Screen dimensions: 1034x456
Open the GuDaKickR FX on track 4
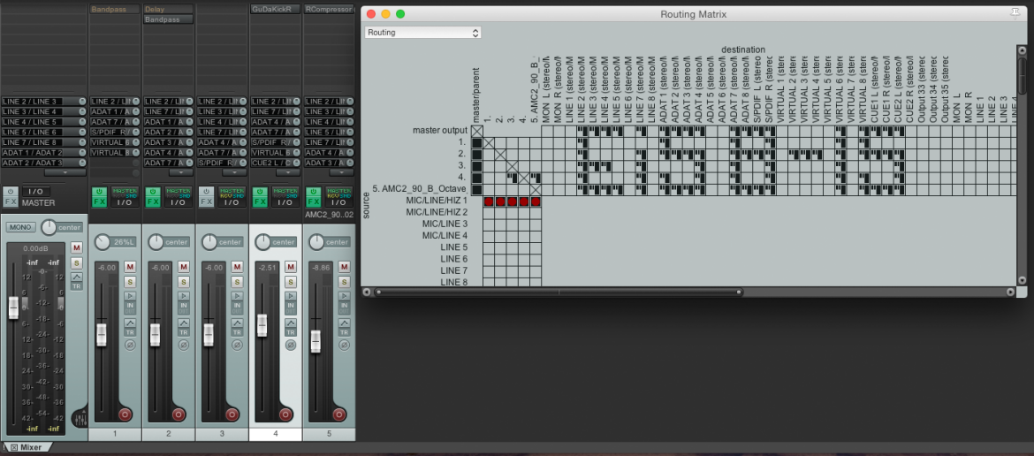point(276,9)
